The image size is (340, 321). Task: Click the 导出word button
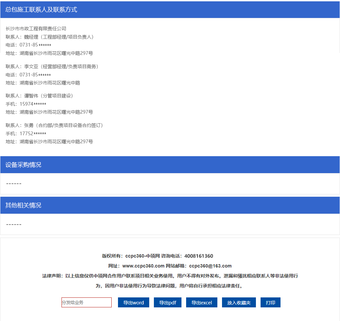point(133,302)
